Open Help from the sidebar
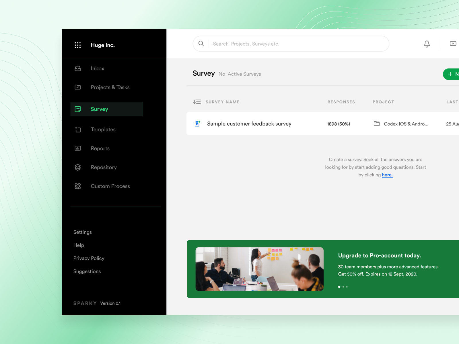This screenshot has width=459, height=344. 78,245
